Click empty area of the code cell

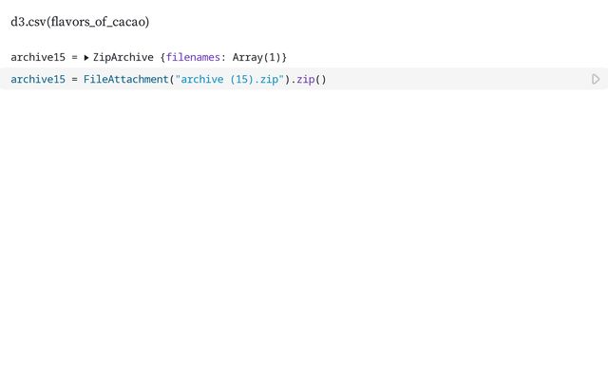coord(456,79)
